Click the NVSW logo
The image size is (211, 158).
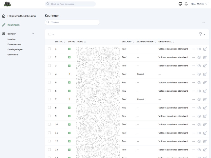click(x=7, y=4)
